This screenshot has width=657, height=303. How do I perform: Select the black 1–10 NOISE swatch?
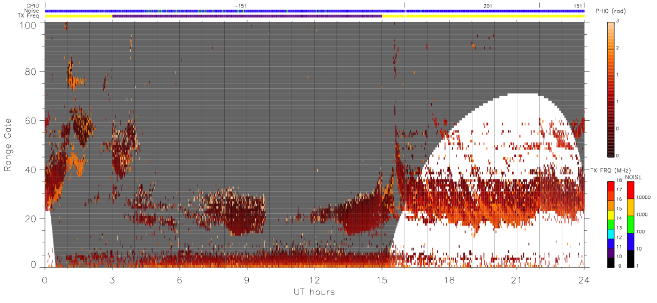tap(631, 259)
